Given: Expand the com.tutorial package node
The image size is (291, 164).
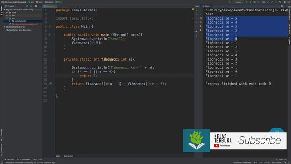Looking at the screenshot, I should pyautogui.click(x=10, y=21).
